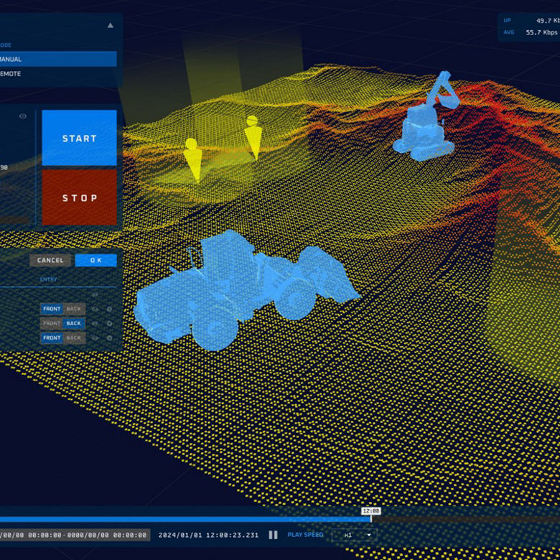Click the red STOP button
Screen dimensions: 560x560
(x=79, y=197)
